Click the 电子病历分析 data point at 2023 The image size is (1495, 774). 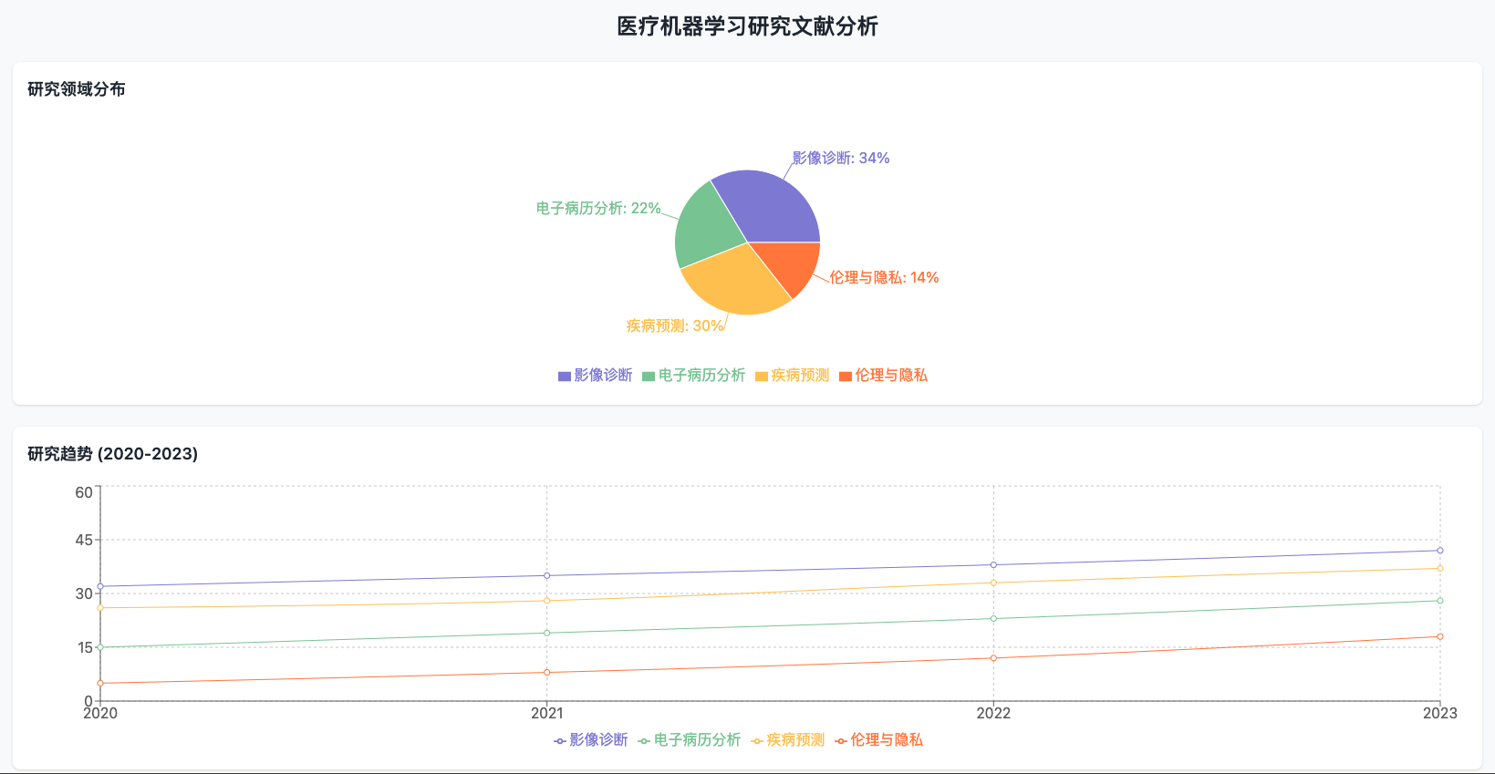click(1440, 601)
